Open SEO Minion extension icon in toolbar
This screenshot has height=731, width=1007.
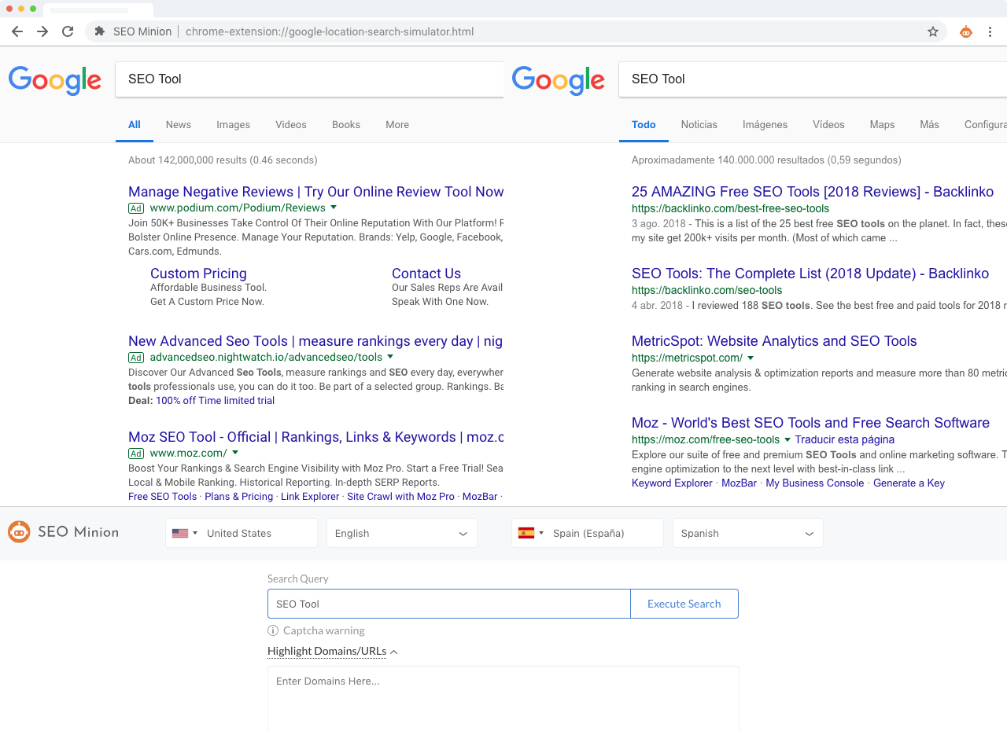(x=966, y=31)
